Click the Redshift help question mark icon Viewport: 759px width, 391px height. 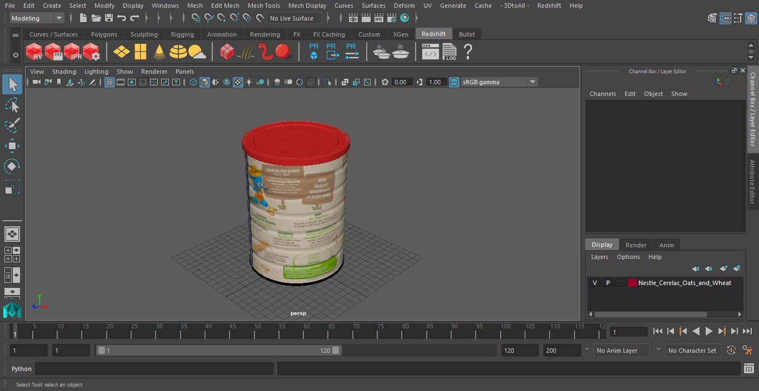tap(468, 52)
